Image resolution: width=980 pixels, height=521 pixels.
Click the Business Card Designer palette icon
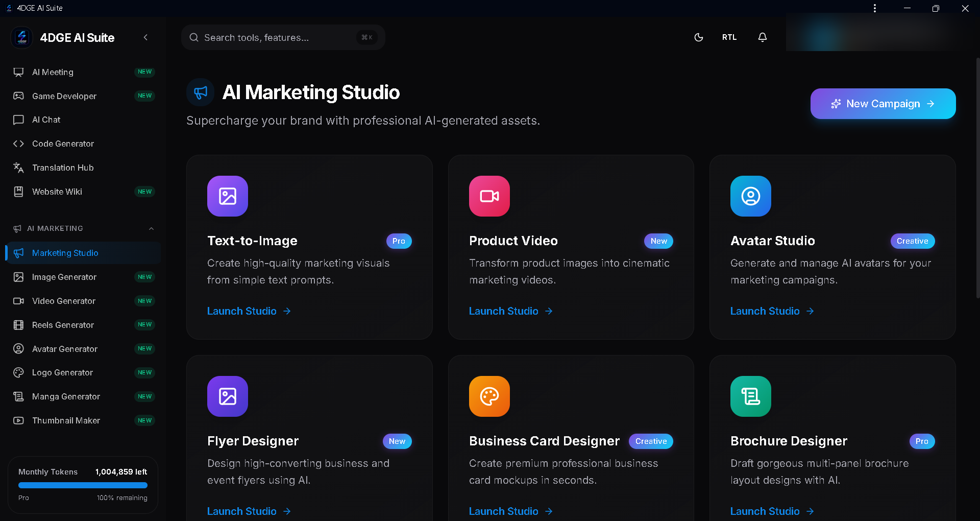point(489,396)
